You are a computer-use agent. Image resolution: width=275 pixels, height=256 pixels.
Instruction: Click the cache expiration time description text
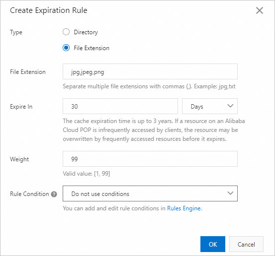pyautogui.click(x=154, y=130)
